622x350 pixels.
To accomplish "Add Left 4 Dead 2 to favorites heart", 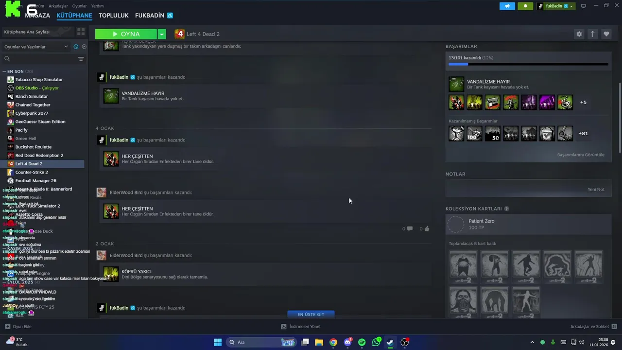I will click(606, 34).
